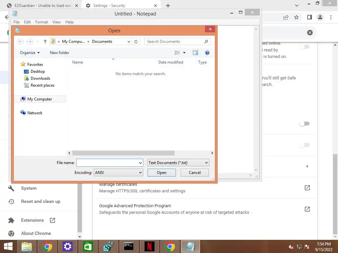This screenshot has height=253, width=338.
Task: Open the ANSI Encoding dropdown
Action: tap(118, 173)
